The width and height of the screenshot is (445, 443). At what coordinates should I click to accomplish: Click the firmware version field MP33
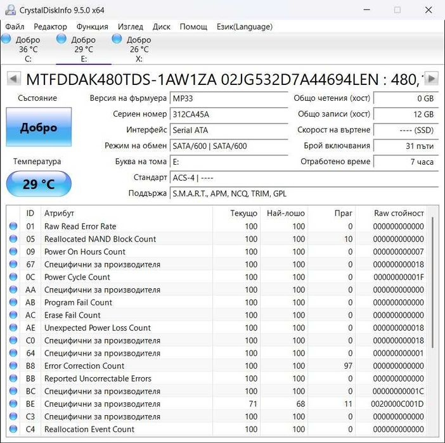coord(229,98)
